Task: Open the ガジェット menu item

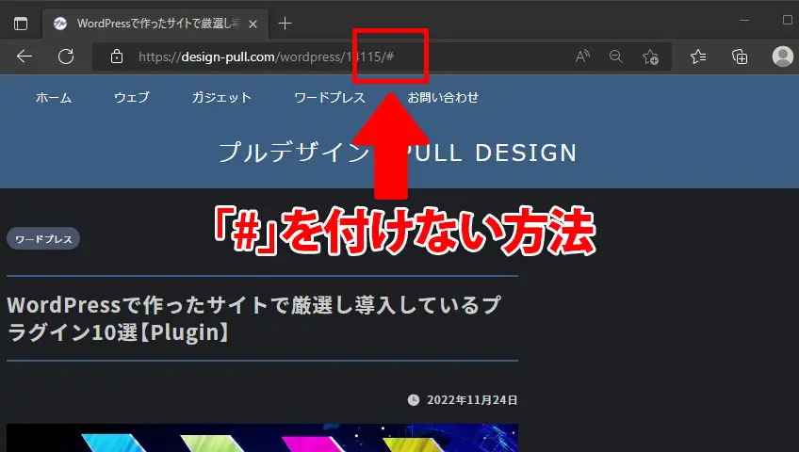Action: pyautogui.click(x=221, y=97)
